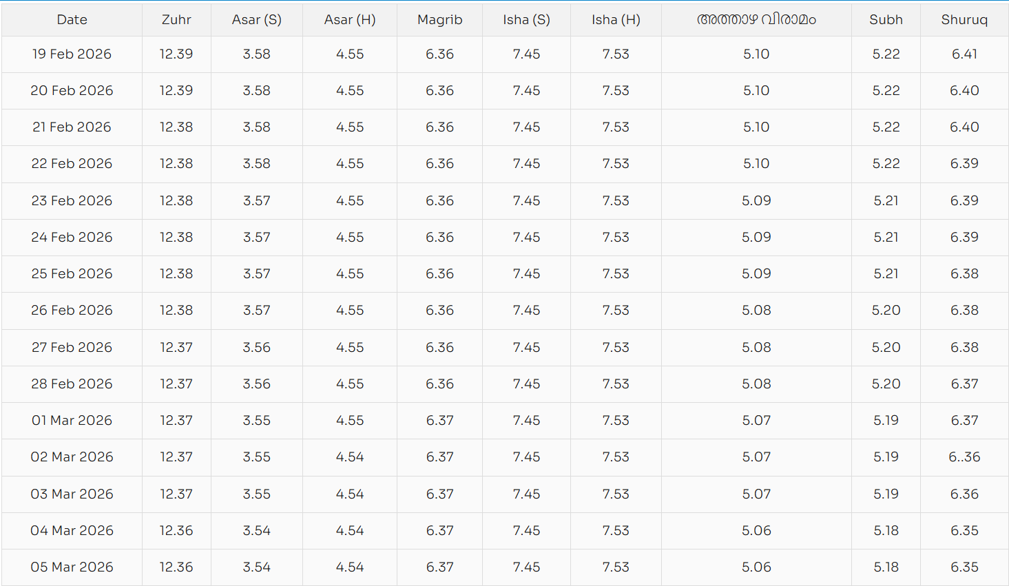Viewport: 1009px width, 586px height.
Task: Click the Zuhr time for 27 Feb 2026
Action: pos(176,348)
